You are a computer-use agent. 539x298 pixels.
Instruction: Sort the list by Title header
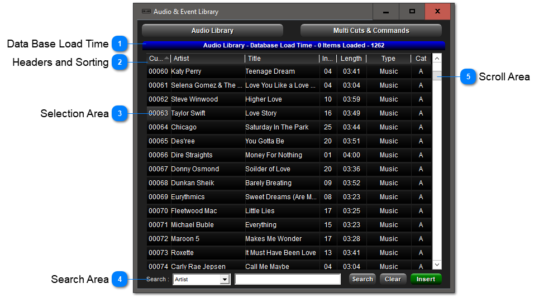tap(282, 59)
